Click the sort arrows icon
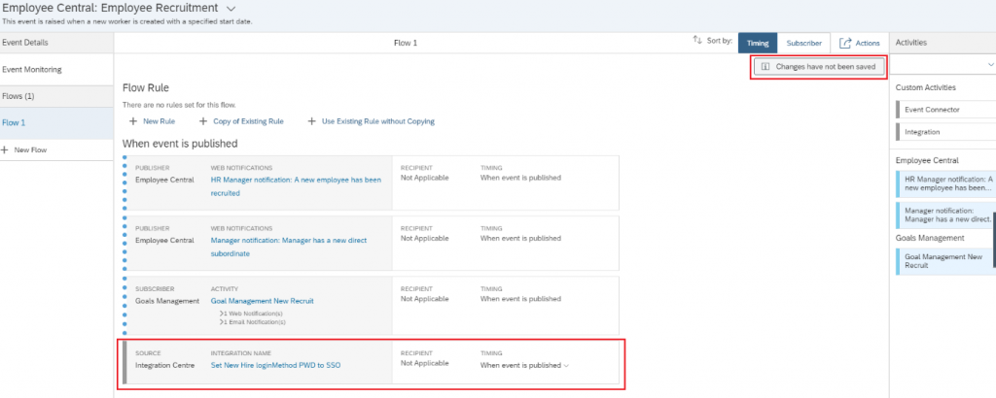 pyautogui.click(x=696, y=40)
